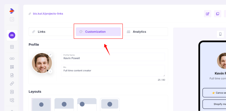This screenshot has height=111, width=226.
Task: Edit profile photo with pencil badge
Action: click(x=50, y=55)
